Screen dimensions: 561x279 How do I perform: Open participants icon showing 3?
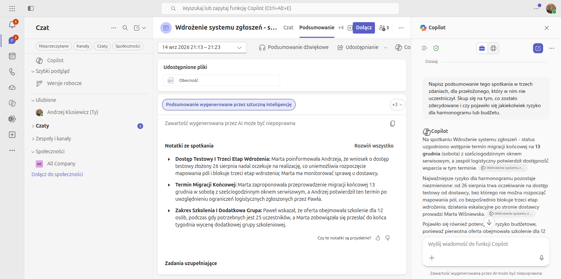click(384, 28)
